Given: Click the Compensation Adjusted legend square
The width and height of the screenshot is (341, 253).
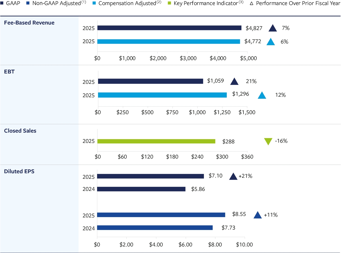Looking at the screenshot, I should pos(94,3).
